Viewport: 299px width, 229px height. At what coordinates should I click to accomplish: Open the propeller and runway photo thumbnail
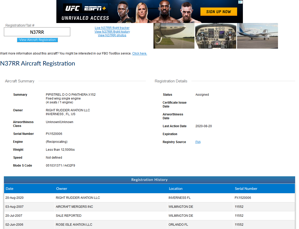(174, 36)
